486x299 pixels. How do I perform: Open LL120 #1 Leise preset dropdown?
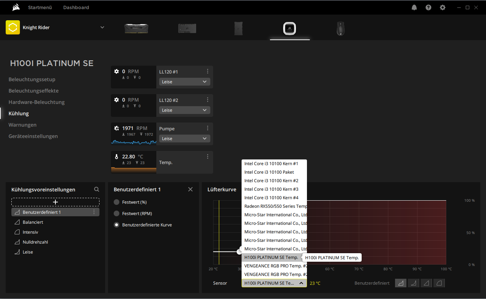coord(185,82)
